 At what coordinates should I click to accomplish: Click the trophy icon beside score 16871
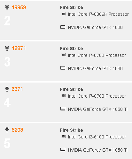7,49
